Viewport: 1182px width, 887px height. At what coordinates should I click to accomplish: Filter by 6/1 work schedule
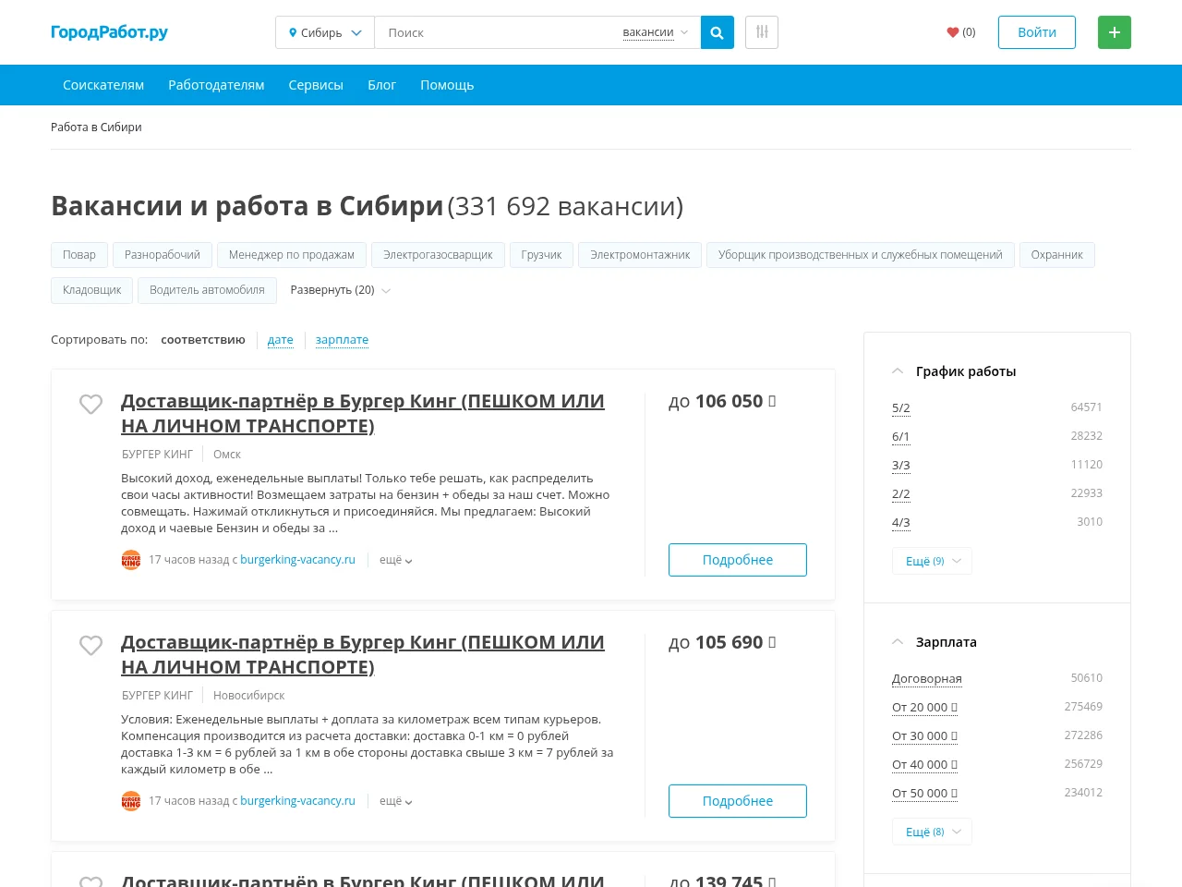tap(901, 436)
